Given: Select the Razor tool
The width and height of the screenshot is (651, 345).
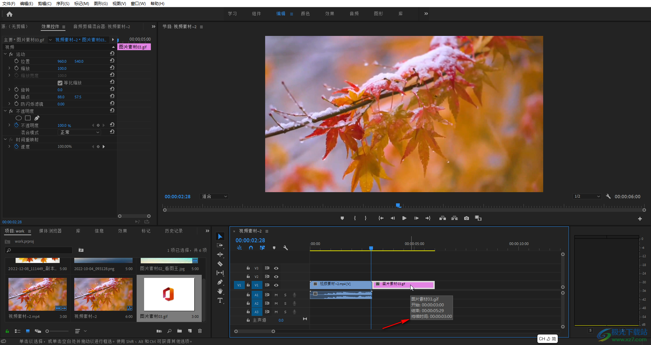Looking at the screenshot, I should pos(220,264).
